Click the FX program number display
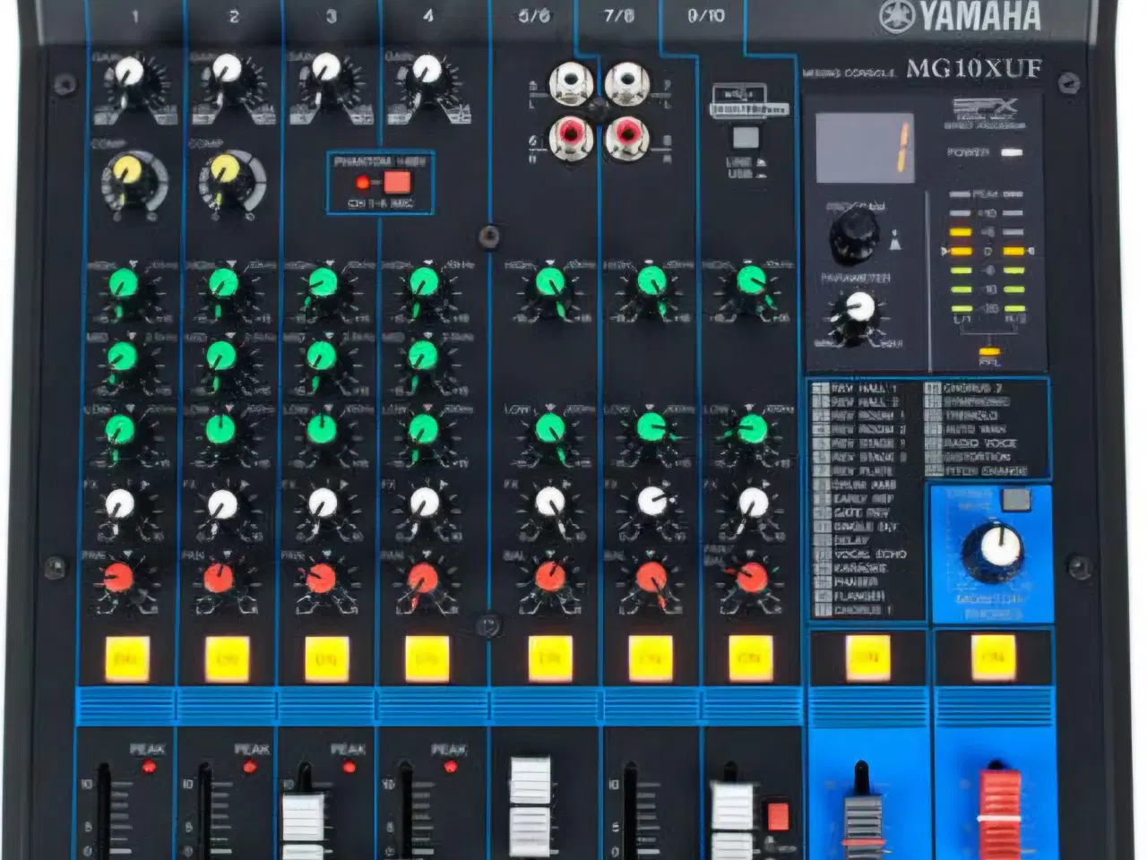The image size is (1147, 860). coord(864,147)
